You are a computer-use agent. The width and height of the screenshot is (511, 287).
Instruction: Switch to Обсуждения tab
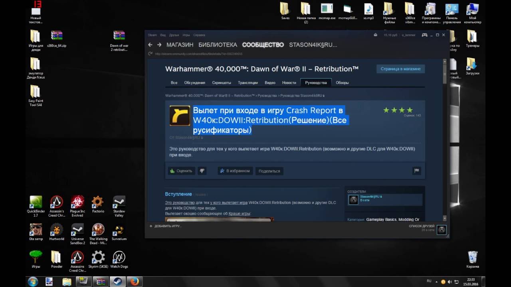(195, 83)
